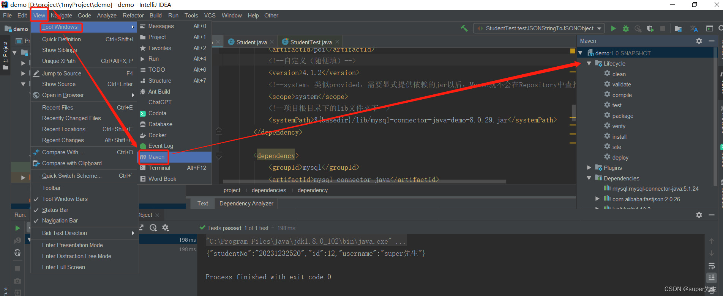Click the gray Stop square in the main toolbar
Screen dimensions: 723x296
click(663, 28)
